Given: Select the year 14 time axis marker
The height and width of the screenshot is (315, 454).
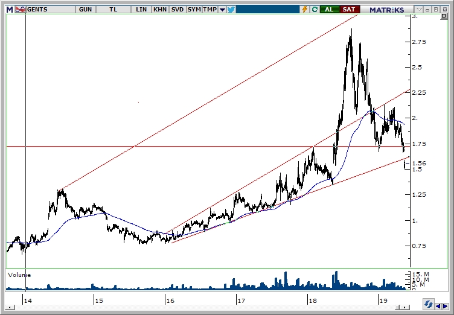Looking at the screenshot, I should [x=28, y=301].
